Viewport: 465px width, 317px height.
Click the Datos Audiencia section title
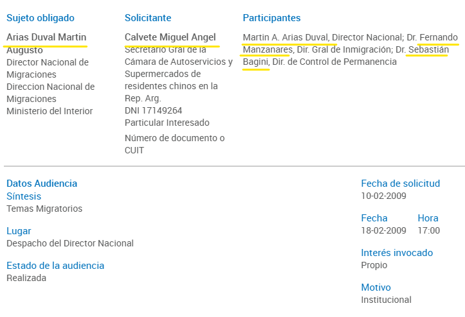42,184
